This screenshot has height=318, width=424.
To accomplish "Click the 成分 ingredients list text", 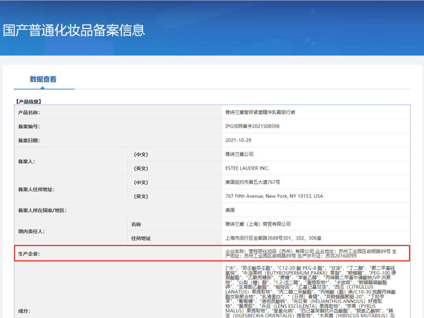I will [x=310, y=291].
